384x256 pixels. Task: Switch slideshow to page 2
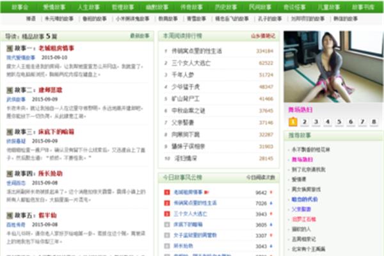[x=305, y=122]
